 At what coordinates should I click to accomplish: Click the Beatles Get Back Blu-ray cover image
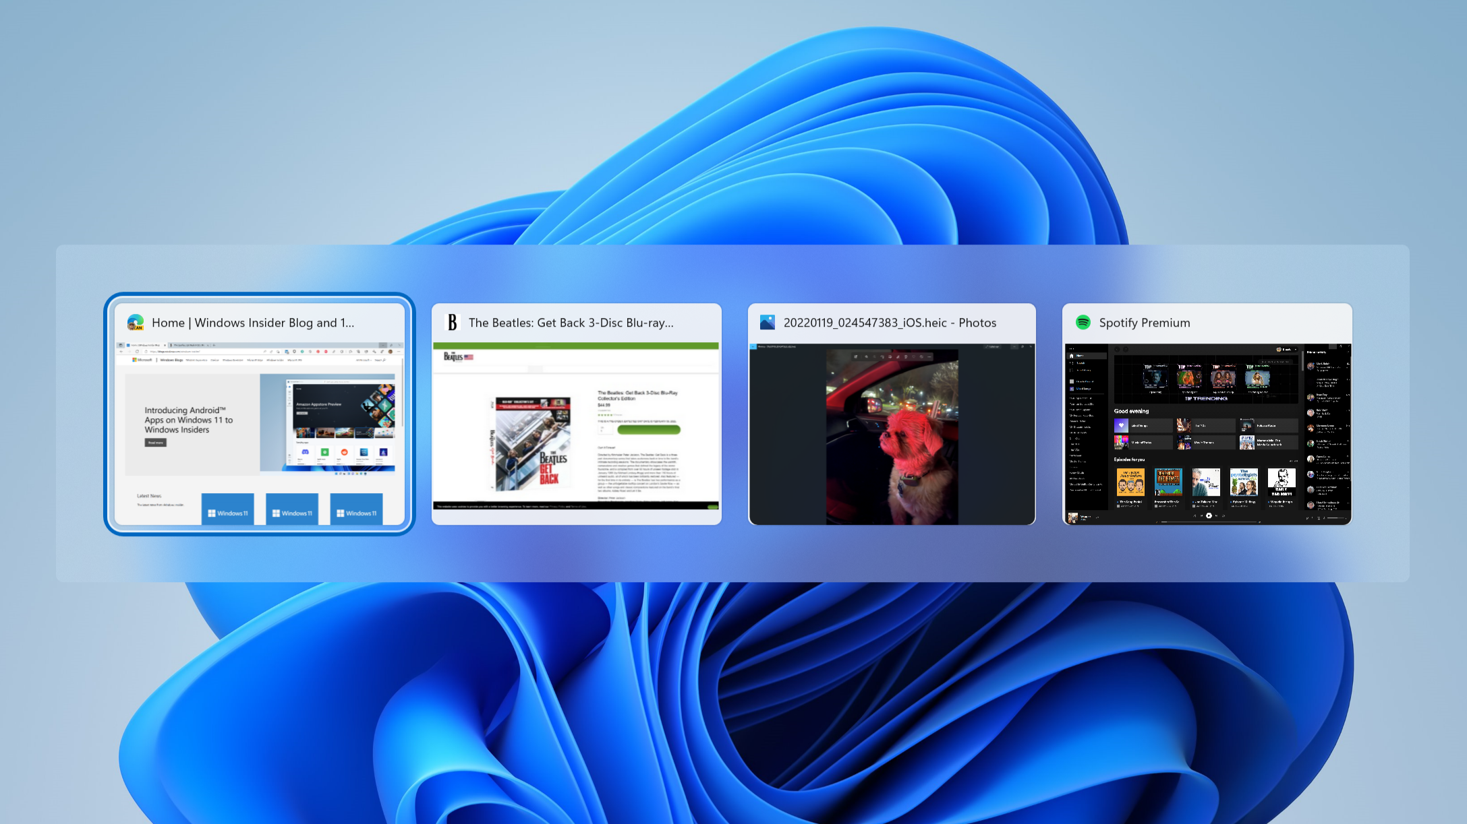[532, 443]
